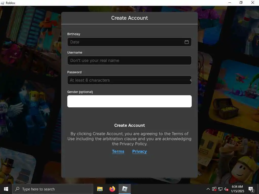The image size is (259, 194).
Task: Click the Birthday Date field
Action: tap(129, 42)
